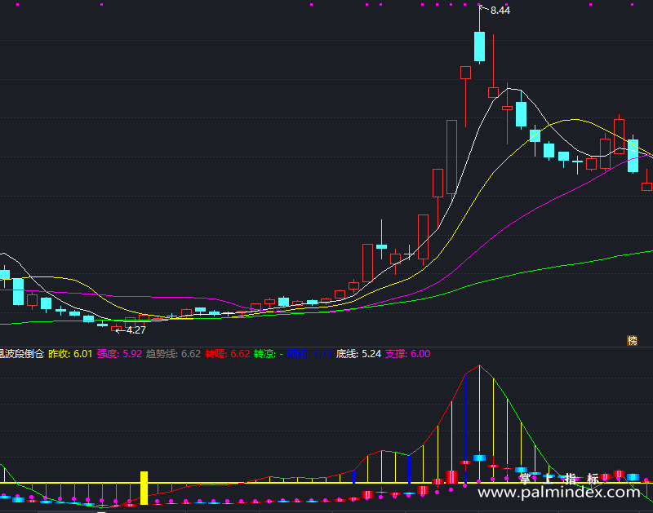Open the 波段倒仓 indicator name label
653x513 pixels.
pyautogui.click(x=22, y=354)
